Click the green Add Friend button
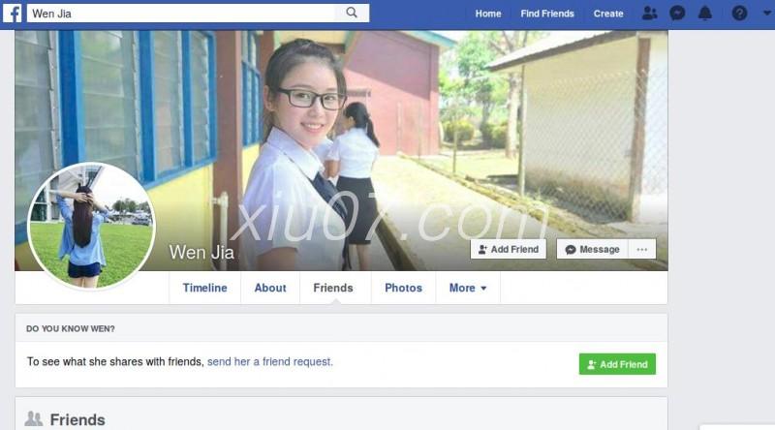The image size is (775, 430). click(617, 364)
